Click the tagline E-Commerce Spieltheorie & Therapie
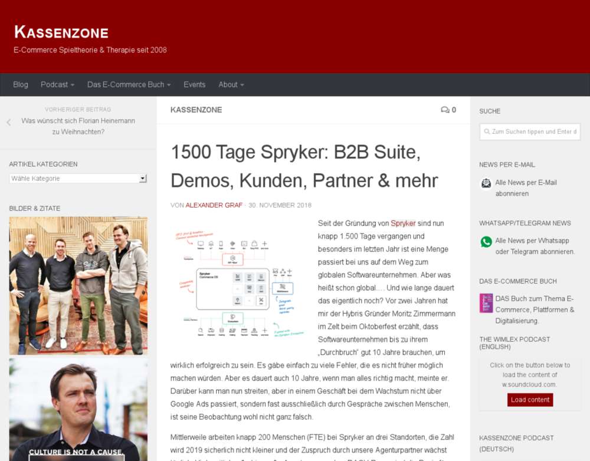The width and height of the screenshot is (590, 461). pos(90,50)
